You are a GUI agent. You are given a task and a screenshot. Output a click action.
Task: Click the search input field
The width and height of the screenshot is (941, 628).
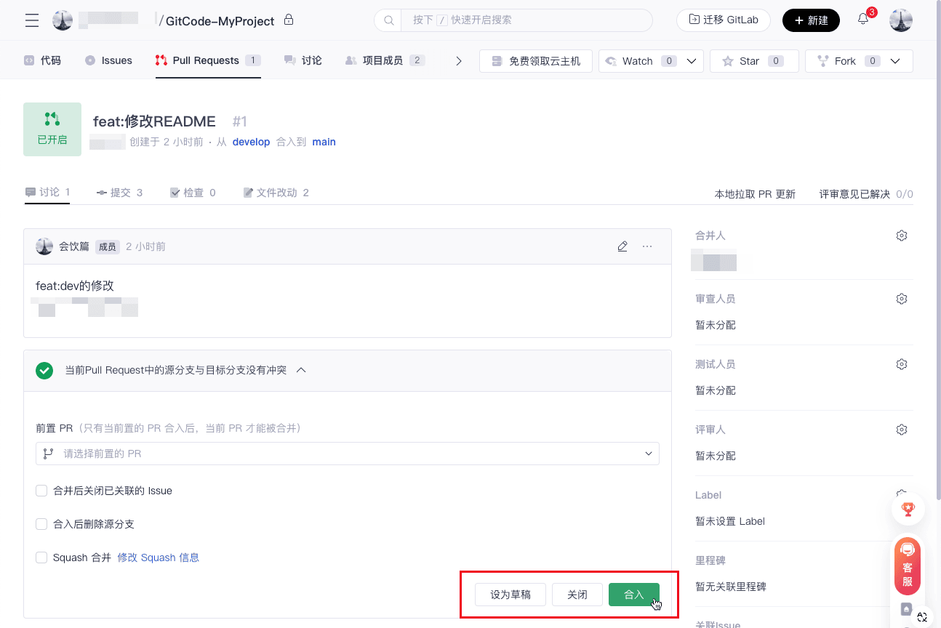[524, 20]
